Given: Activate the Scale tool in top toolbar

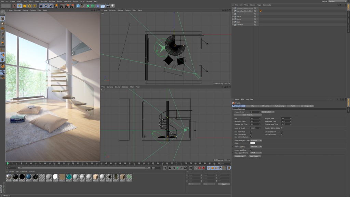Looking at the screenshot, I should (x=25, y=6).
